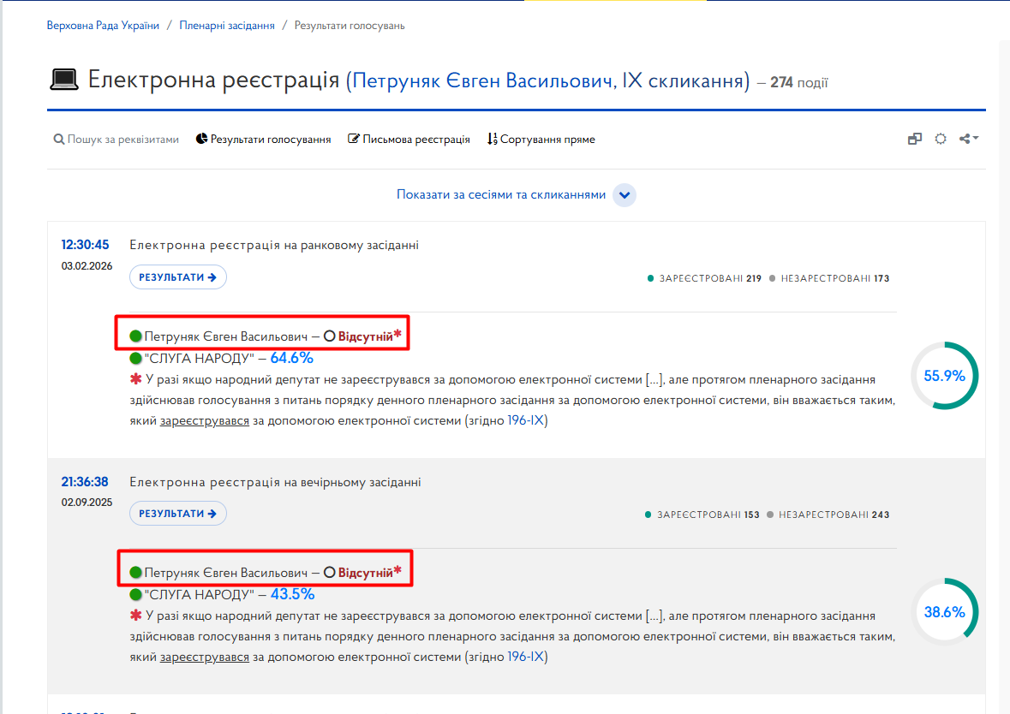Open Петруняк Євген Васильович, IX скликання link

point(548,80)
